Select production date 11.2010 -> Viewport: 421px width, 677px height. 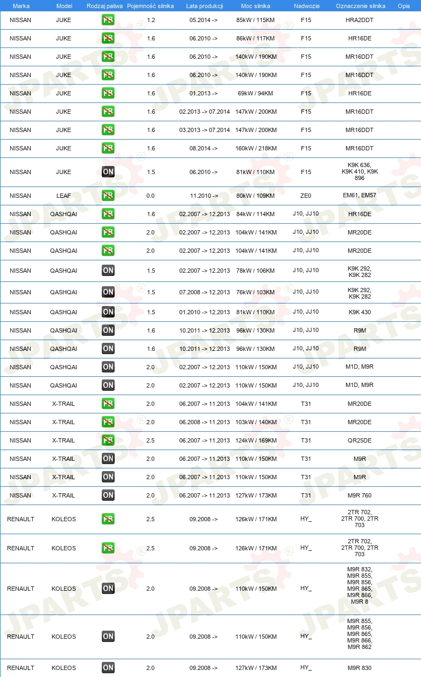(204, 196)
